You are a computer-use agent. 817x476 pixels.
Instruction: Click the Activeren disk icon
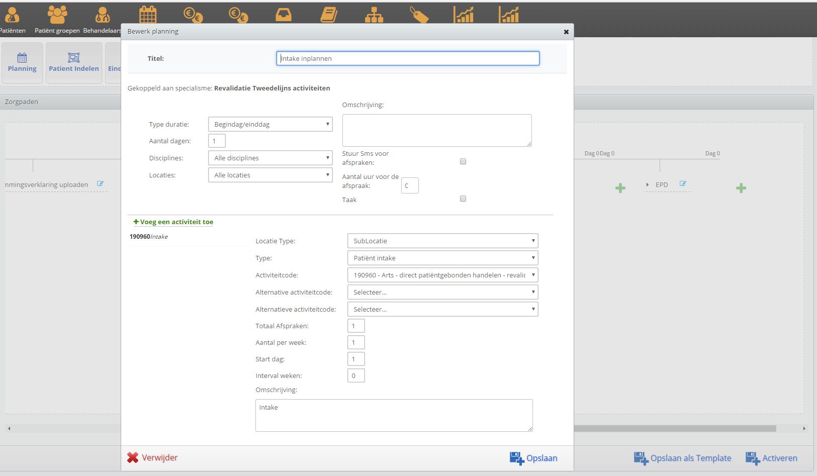[x=753, y=458]
